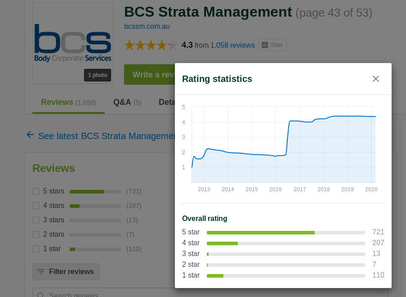Screen dimensions: 406x297
Task: Enable the 2 stars filter checkbox
Action: (36, 234)
